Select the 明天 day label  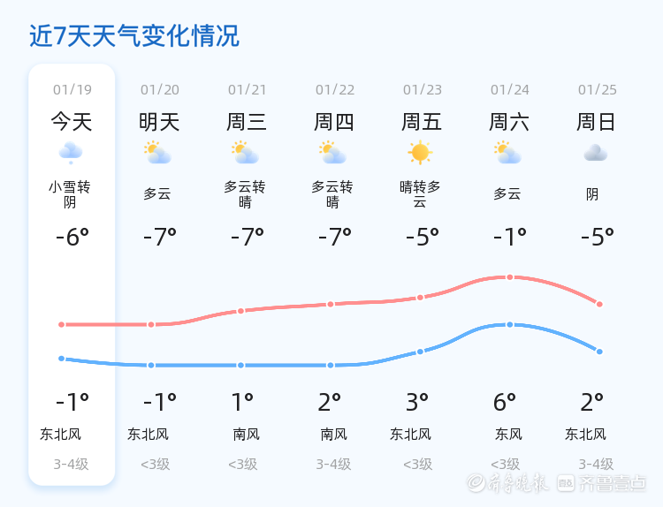click(x=159, y=122)
